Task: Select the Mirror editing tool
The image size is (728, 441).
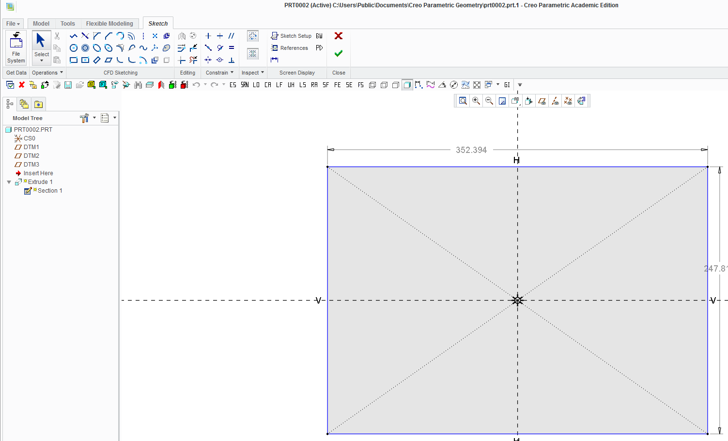Action: point(182,36)
